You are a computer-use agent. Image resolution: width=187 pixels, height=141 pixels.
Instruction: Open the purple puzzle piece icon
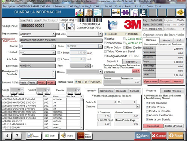pos(125,12)
